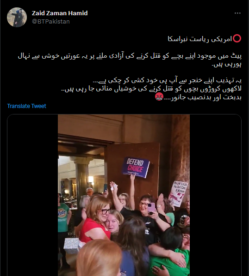Click the tweet line starting with یہ تہذیب
249x276 pixels.
pyautogui.click(x=167, y=81)
